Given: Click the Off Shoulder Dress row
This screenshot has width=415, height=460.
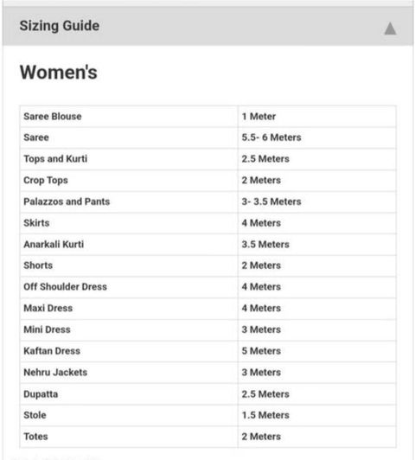Looking at the screenshot, I should click(208, 287).
